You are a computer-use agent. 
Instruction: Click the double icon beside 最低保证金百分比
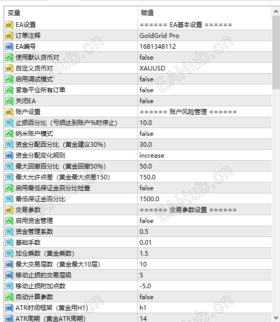pos(9,199)
